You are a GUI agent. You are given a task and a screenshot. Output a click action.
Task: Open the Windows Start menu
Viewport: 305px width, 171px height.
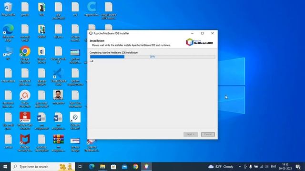point(5,167)
